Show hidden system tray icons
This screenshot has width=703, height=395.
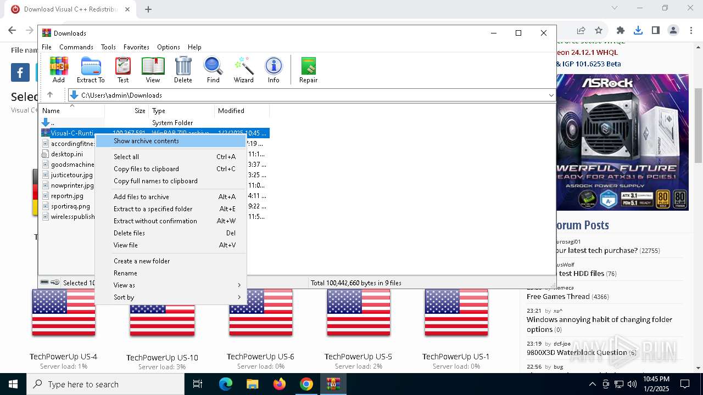pyautogui.click(x=592, y=384)
